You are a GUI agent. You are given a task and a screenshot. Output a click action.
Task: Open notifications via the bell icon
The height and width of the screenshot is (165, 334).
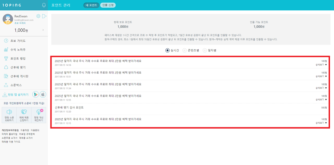44,5
